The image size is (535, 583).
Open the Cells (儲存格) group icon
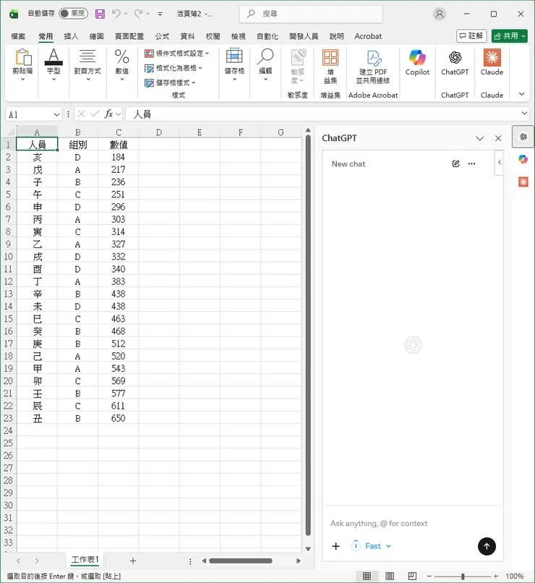click(234, 56)
